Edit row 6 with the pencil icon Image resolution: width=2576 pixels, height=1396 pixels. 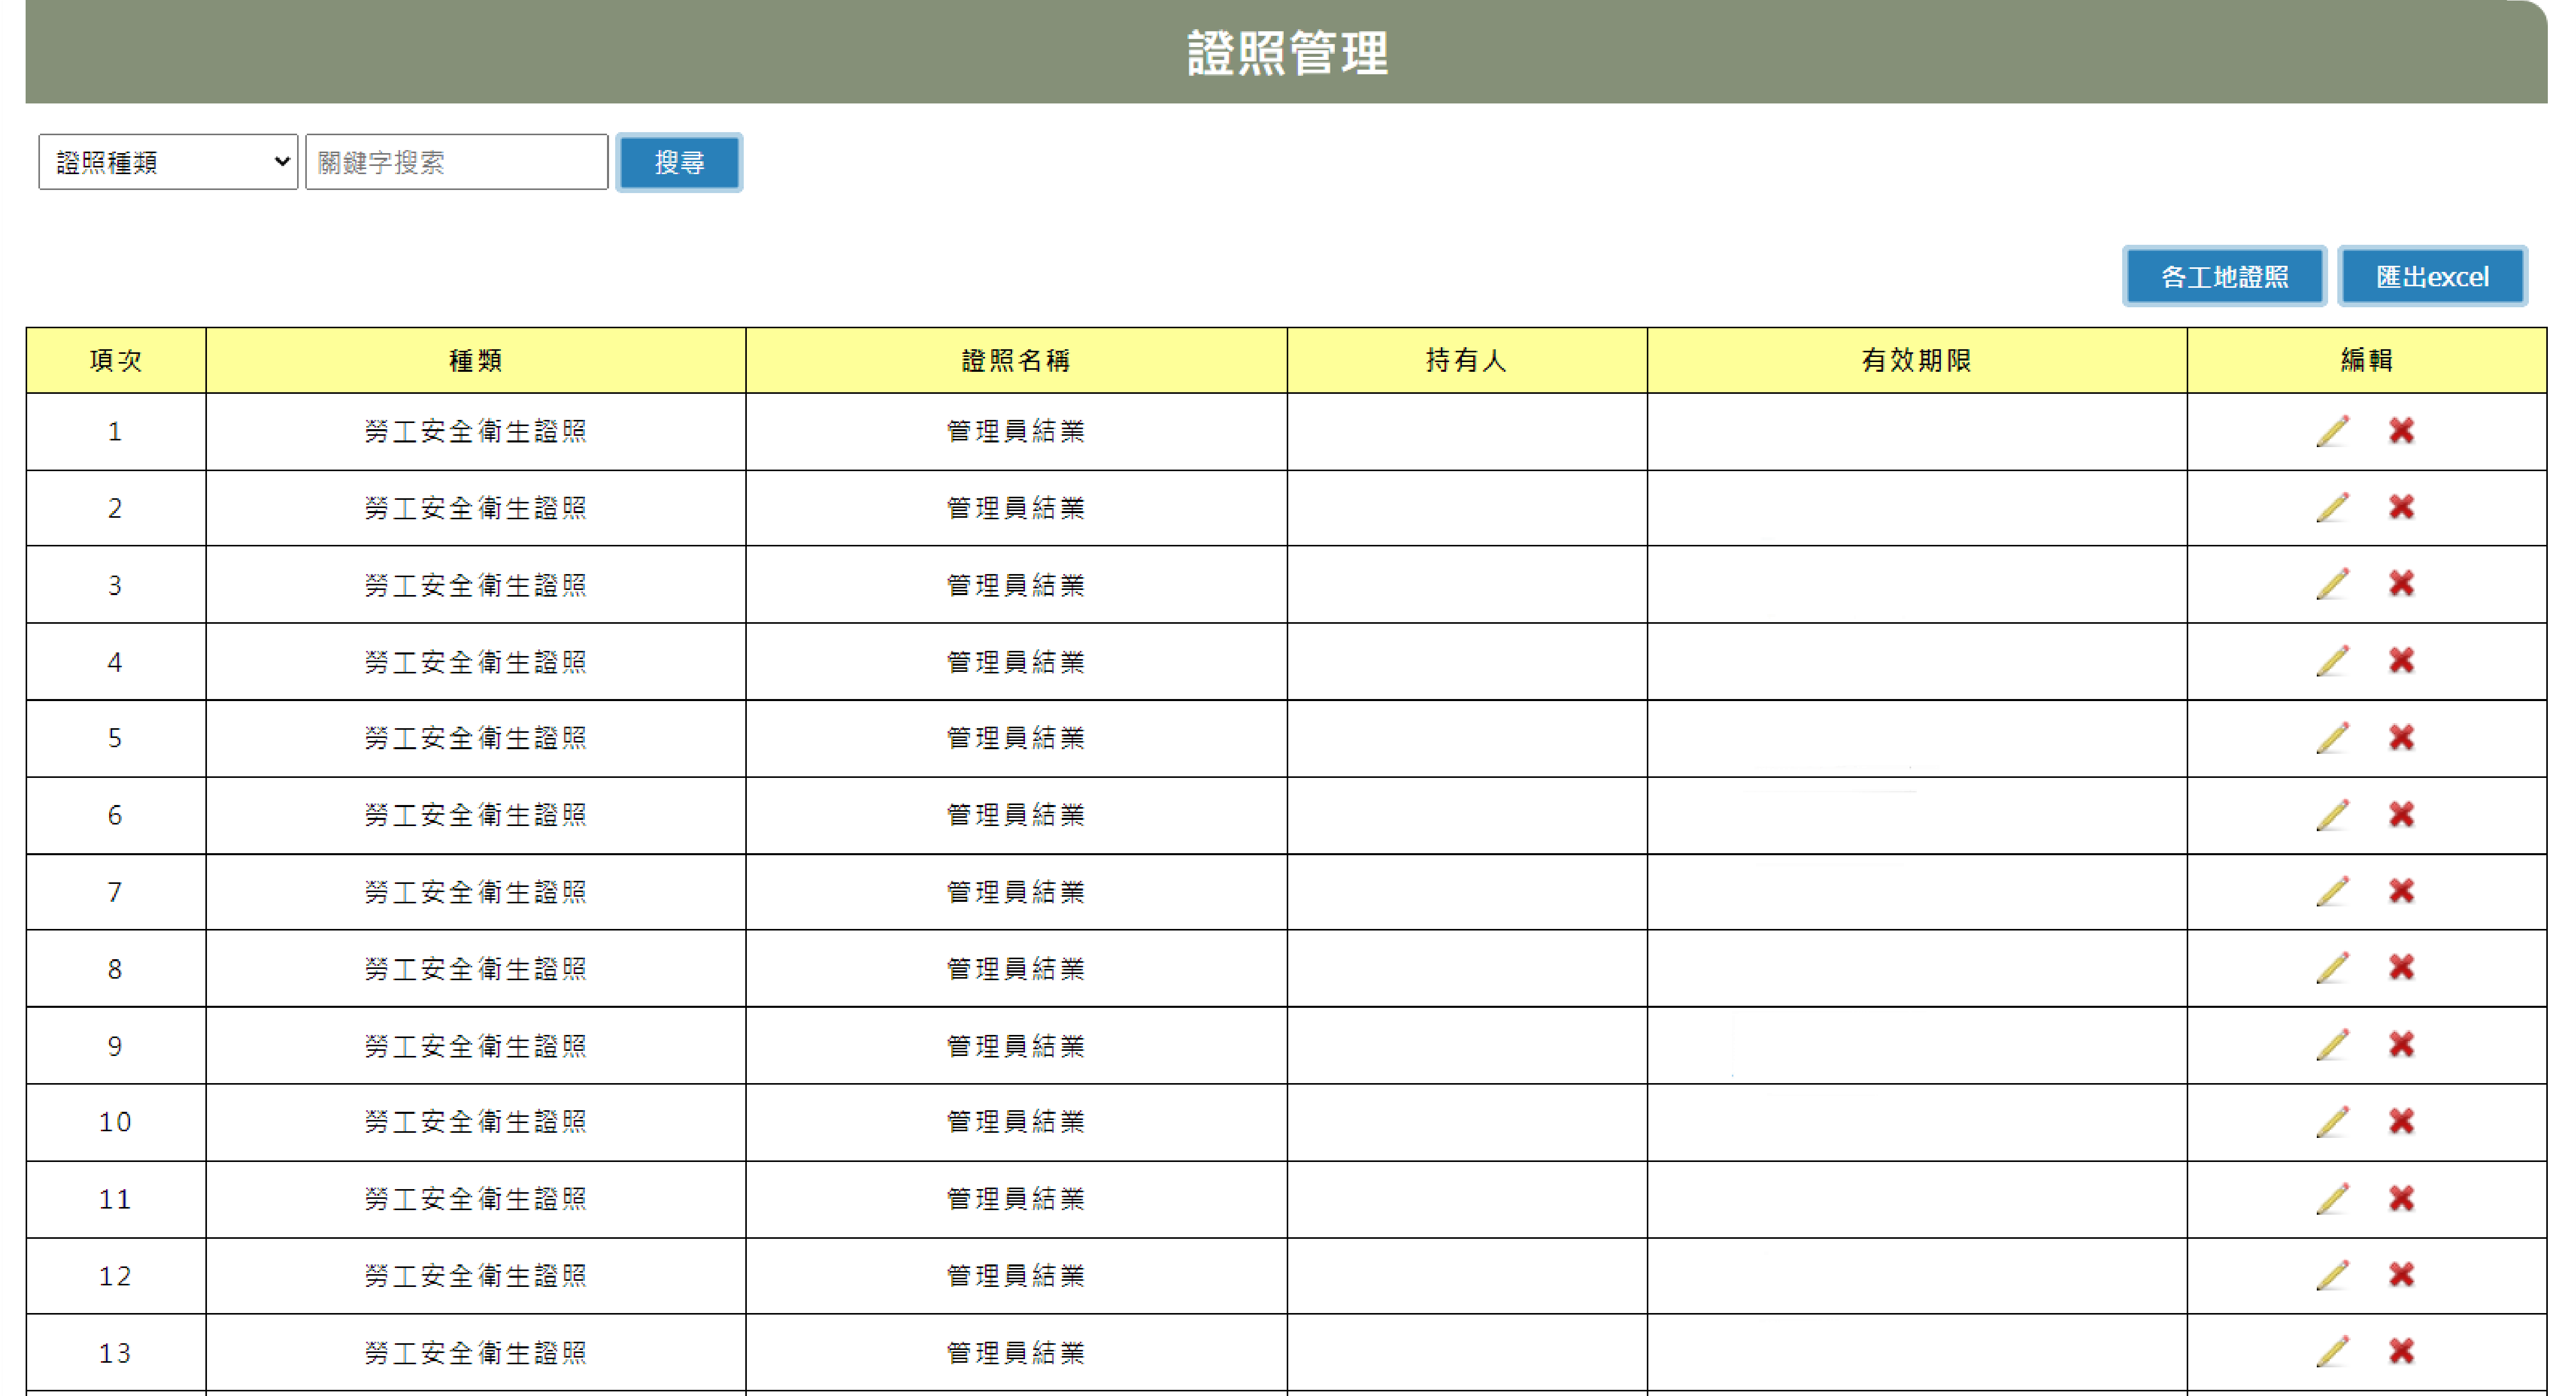[x=2332, y=815]
